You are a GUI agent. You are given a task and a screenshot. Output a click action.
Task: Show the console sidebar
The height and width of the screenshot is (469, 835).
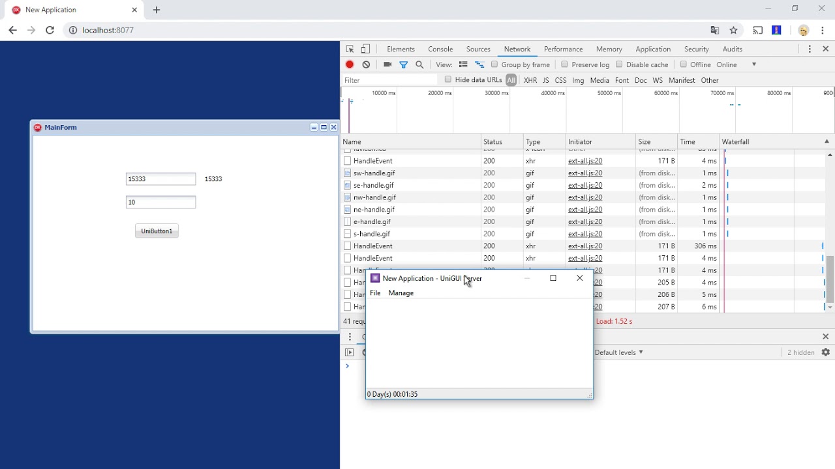[x=350, y=352]
